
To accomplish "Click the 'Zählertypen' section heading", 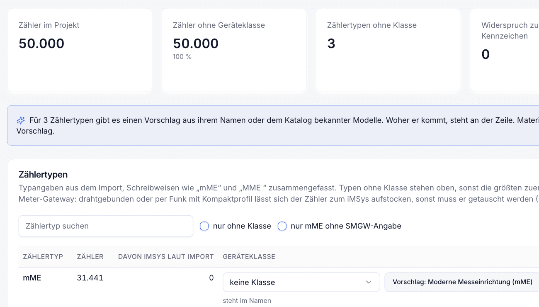I will tap(43, 175).
